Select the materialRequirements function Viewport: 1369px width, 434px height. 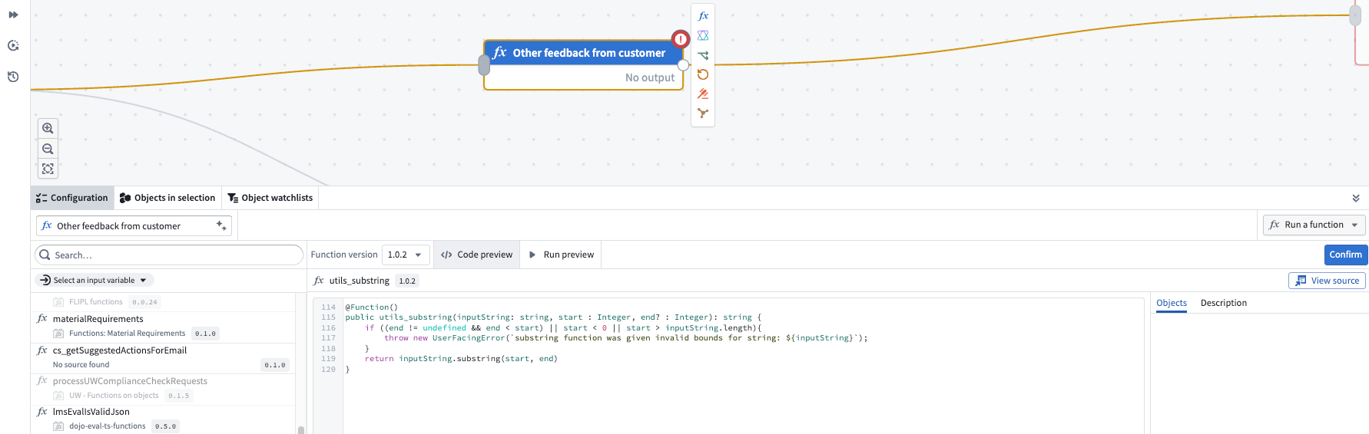tap(163, 327)
